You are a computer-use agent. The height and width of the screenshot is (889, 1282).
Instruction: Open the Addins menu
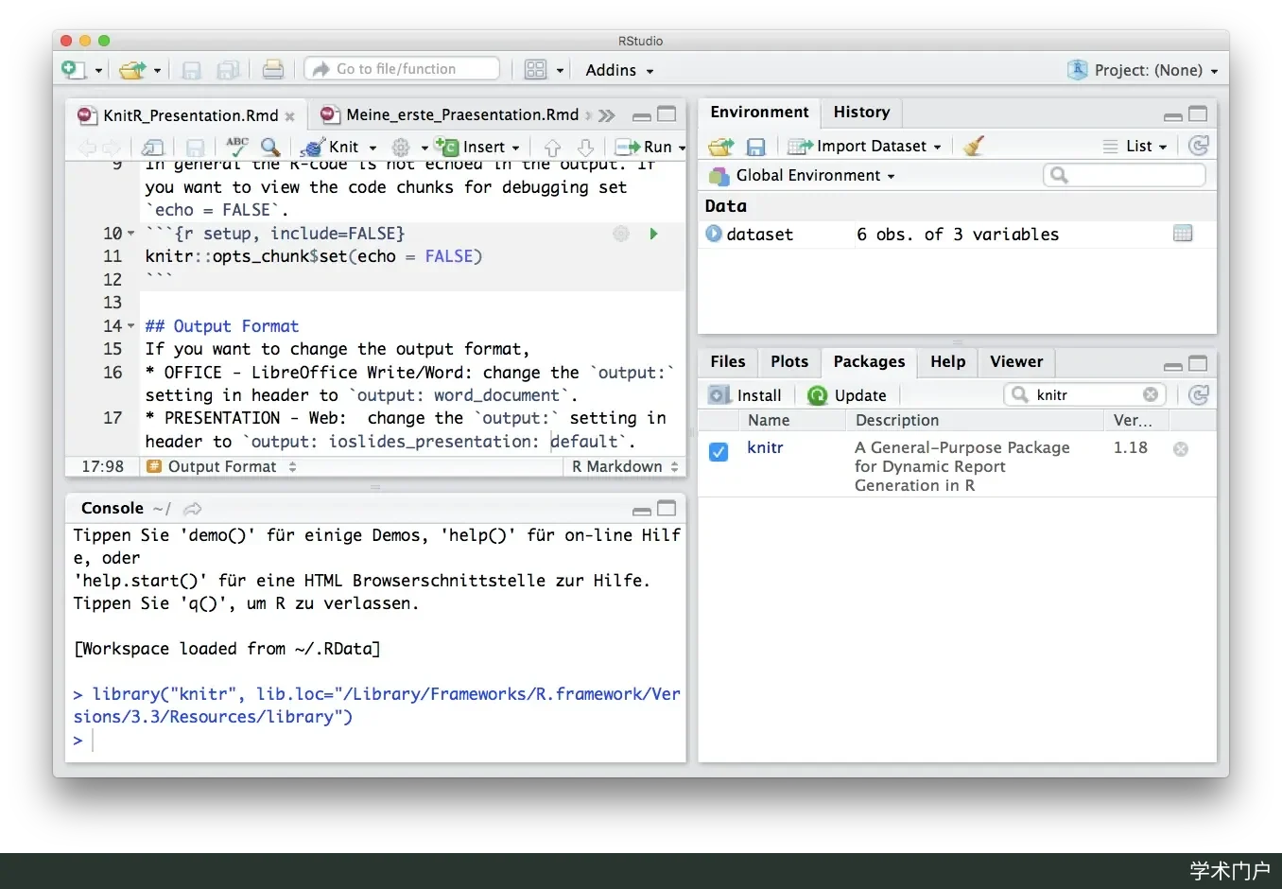point(619,70)
